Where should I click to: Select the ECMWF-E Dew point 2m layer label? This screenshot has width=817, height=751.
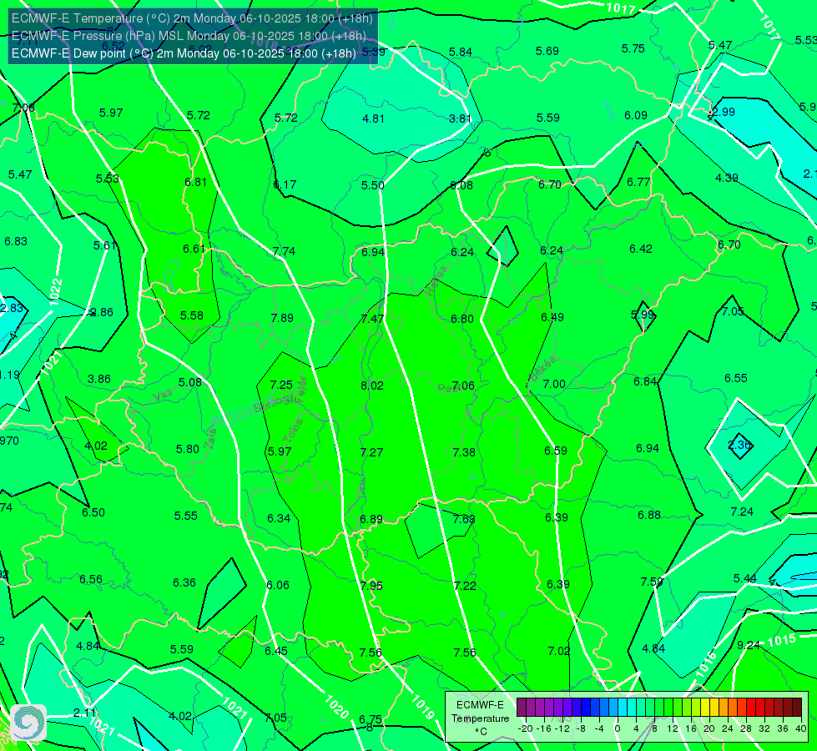(x=184, y=53)
